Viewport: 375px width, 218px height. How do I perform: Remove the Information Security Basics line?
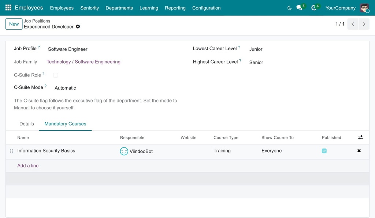[x=359, y=151]
